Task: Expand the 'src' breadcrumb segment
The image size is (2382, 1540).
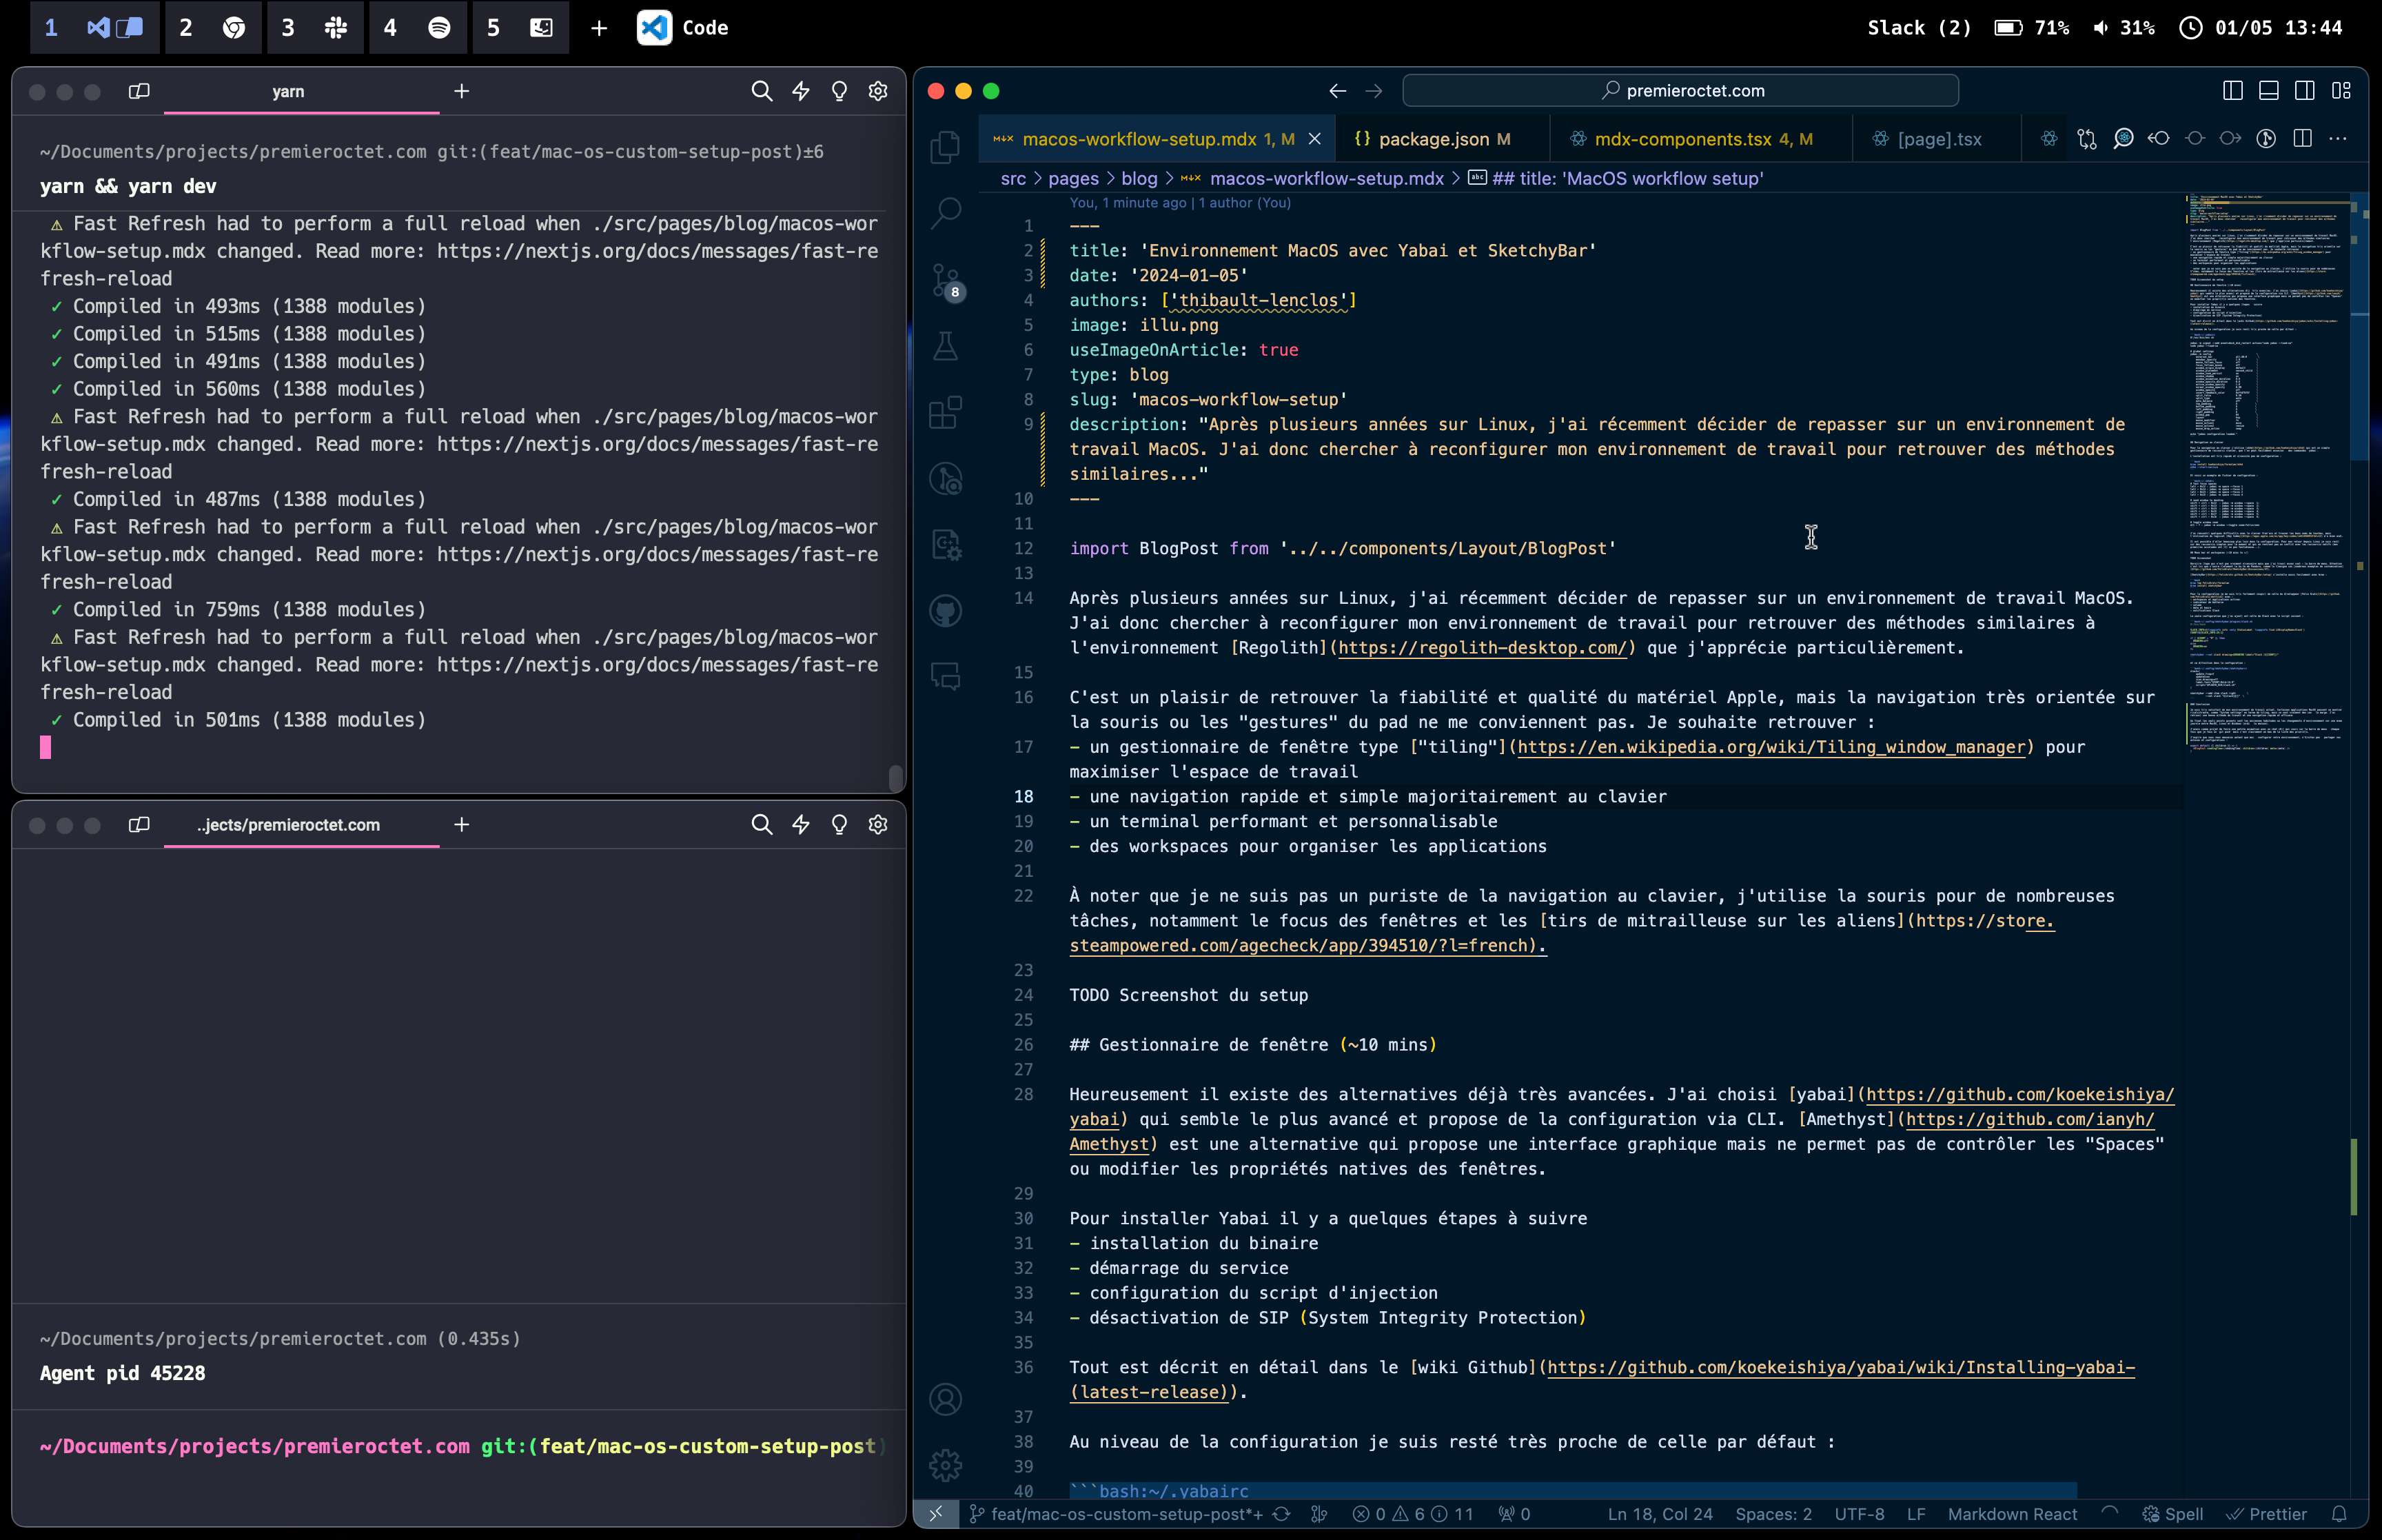Action: click(1012, 178)
